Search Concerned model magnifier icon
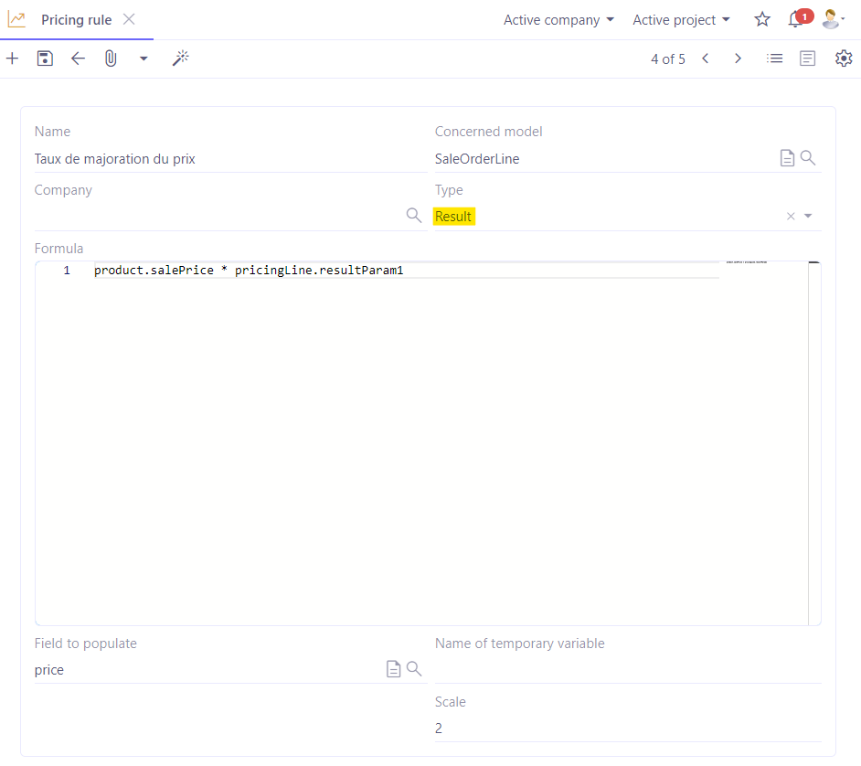 (808, 158)
